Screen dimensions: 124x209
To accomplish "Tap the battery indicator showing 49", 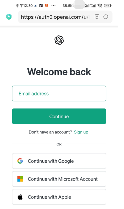I will (108, 6).
